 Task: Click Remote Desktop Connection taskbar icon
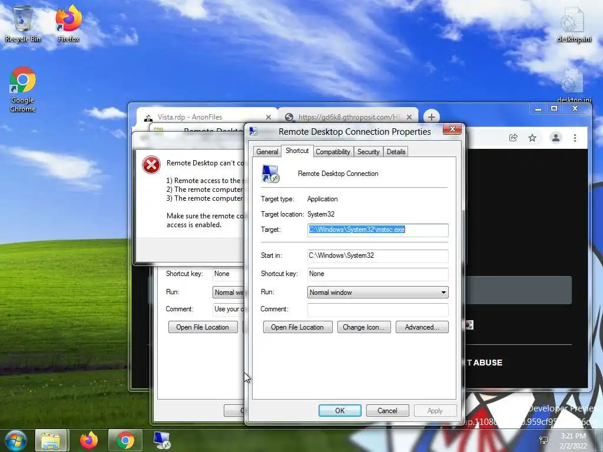[162, 440]
